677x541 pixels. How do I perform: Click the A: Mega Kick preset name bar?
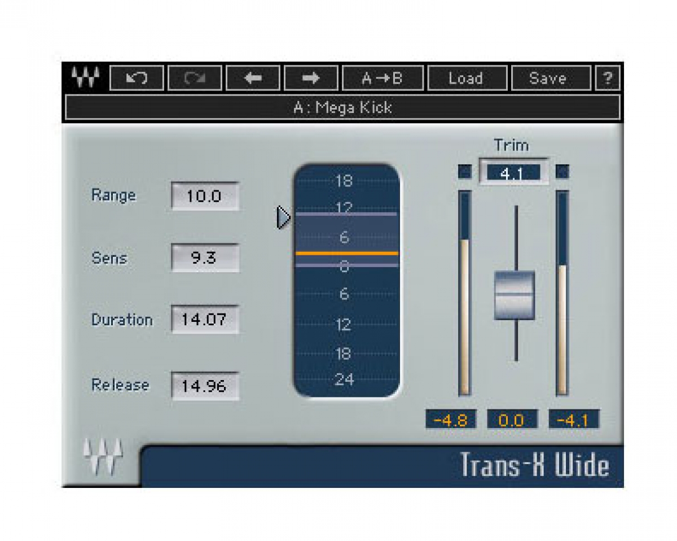(x=342, y=107)
